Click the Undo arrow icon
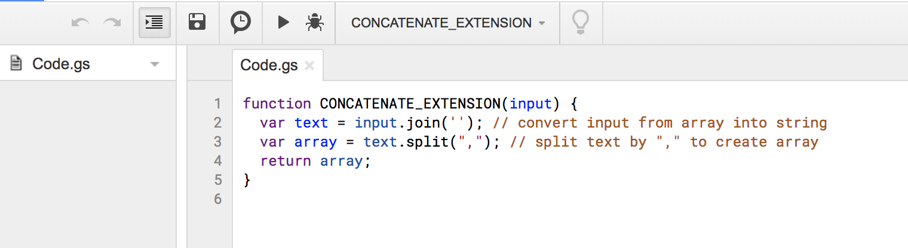This screenshot has width=908, height=248. pos(80,23)
